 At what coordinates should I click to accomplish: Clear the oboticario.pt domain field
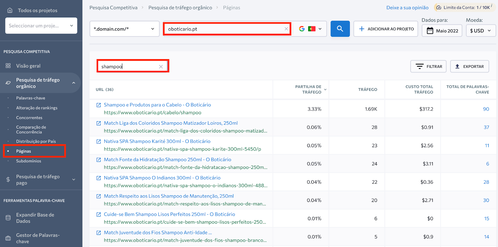[286, 29]
